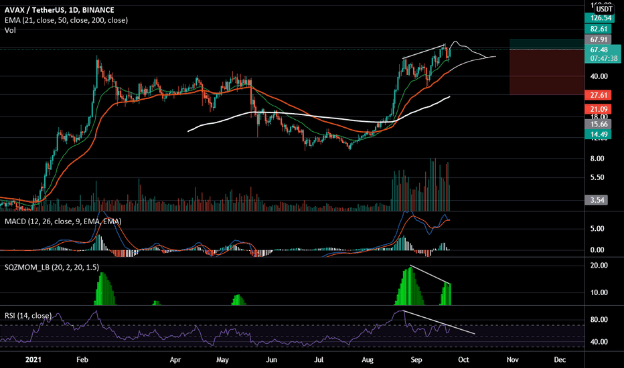The height and width of the screenshot is (368, 624).
Task: Select the RSI (14, close) legend
Action: point(28,316)
